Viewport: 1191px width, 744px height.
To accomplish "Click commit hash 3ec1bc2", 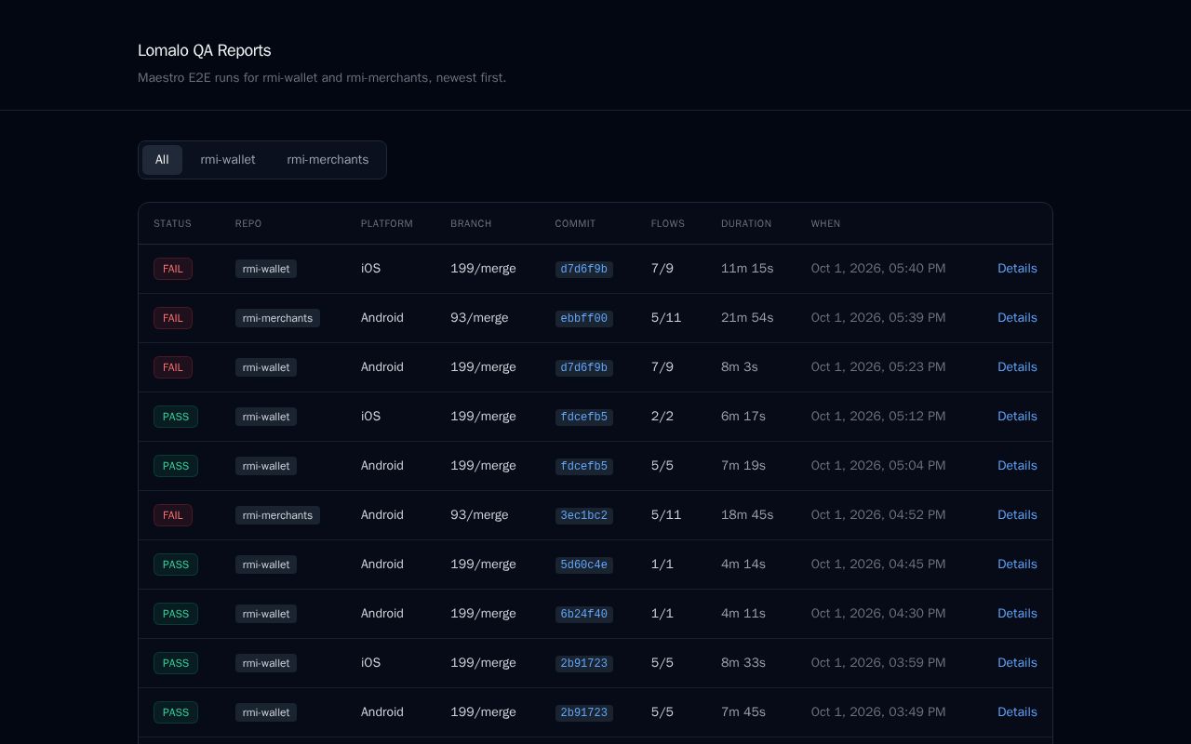I will click(x=584, y=515).
